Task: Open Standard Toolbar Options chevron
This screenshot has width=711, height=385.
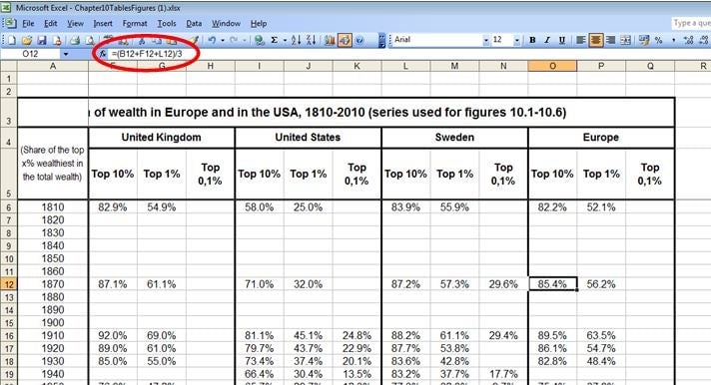Action: [x=381, y=40]
